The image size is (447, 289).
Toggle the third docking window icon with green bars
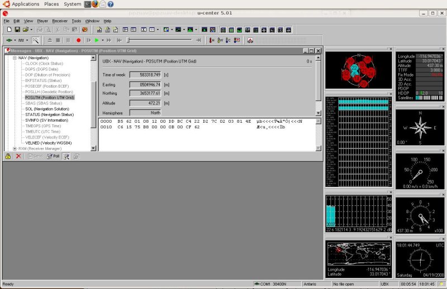tap(240, 30)
